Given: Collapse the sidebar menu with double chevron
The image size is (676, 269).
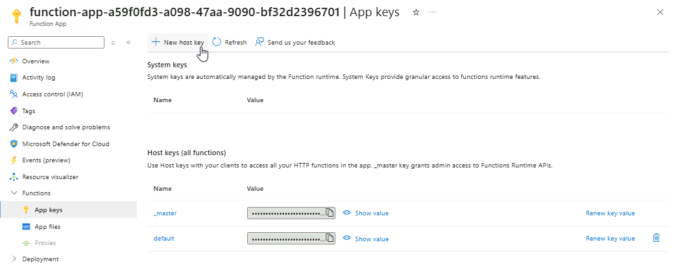Looking at the screenshot, I should [128, 43].
